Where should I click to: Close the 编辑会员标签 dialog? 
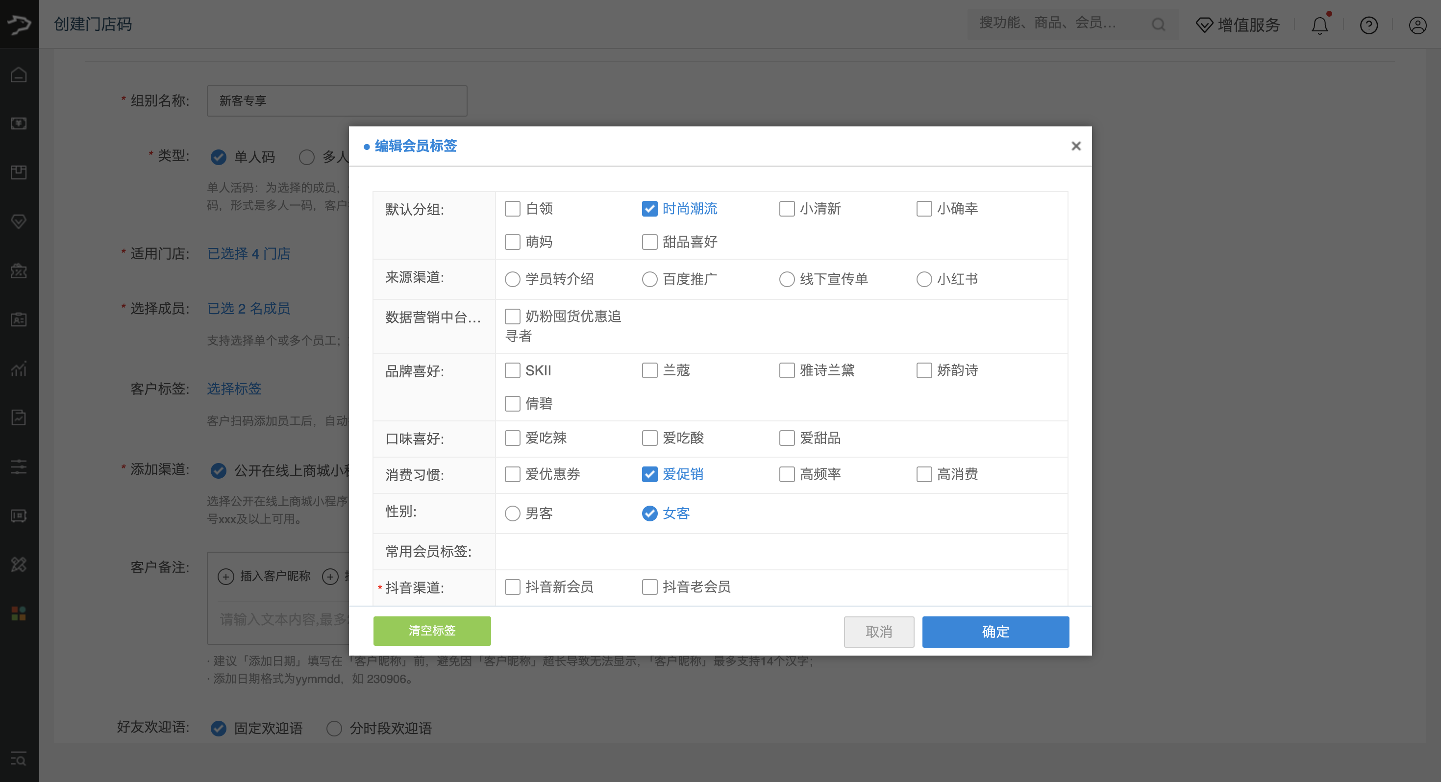click(1076, 146)
